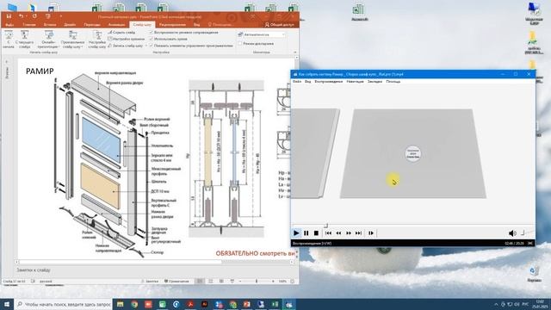Switch to the Переходы ribbon tab
This screenshot has height=310, width=551.
coord(92,25)
